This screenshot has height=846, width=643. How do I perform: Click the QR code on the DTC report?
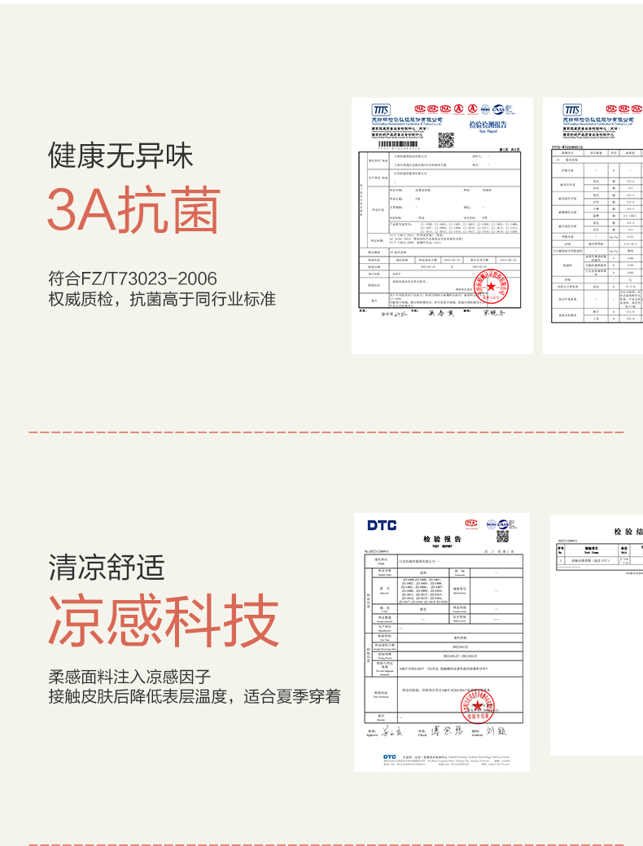click(x=502, y=537)
